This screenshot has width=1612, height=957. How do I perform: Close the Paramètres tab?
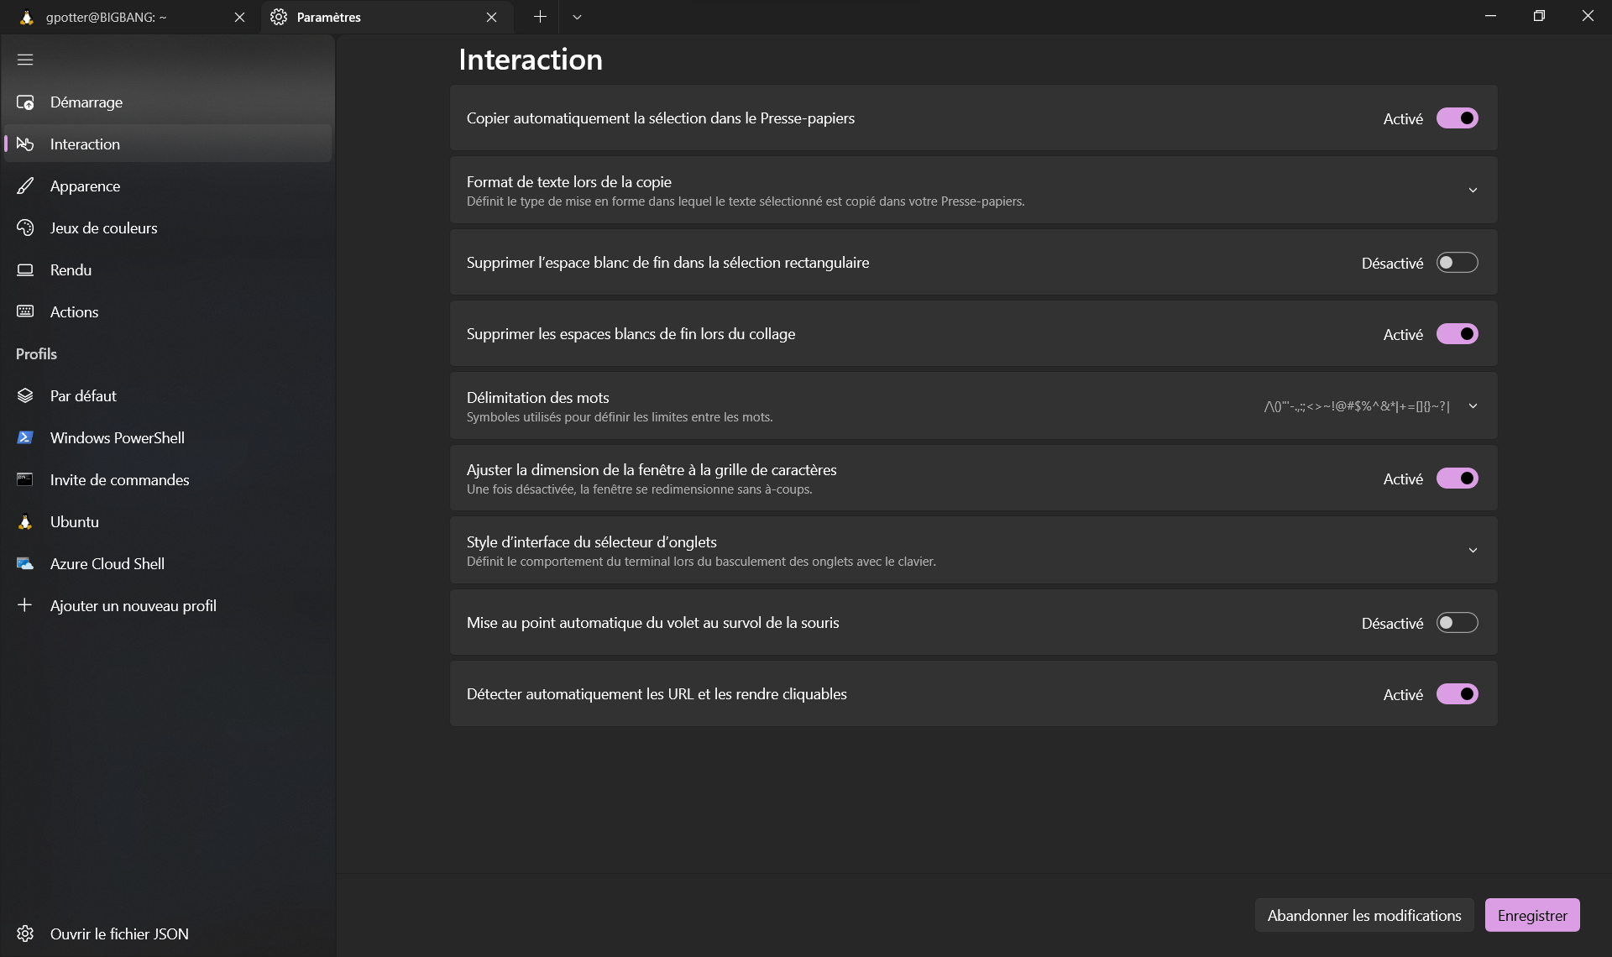coord(491,17)
